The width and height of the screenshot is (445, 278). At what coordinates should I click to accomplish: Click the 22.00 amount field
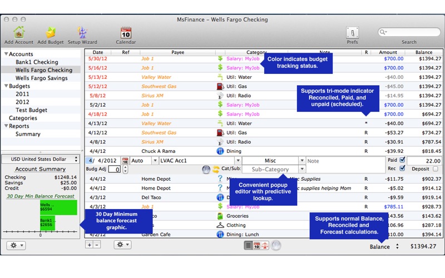[424, 161]
